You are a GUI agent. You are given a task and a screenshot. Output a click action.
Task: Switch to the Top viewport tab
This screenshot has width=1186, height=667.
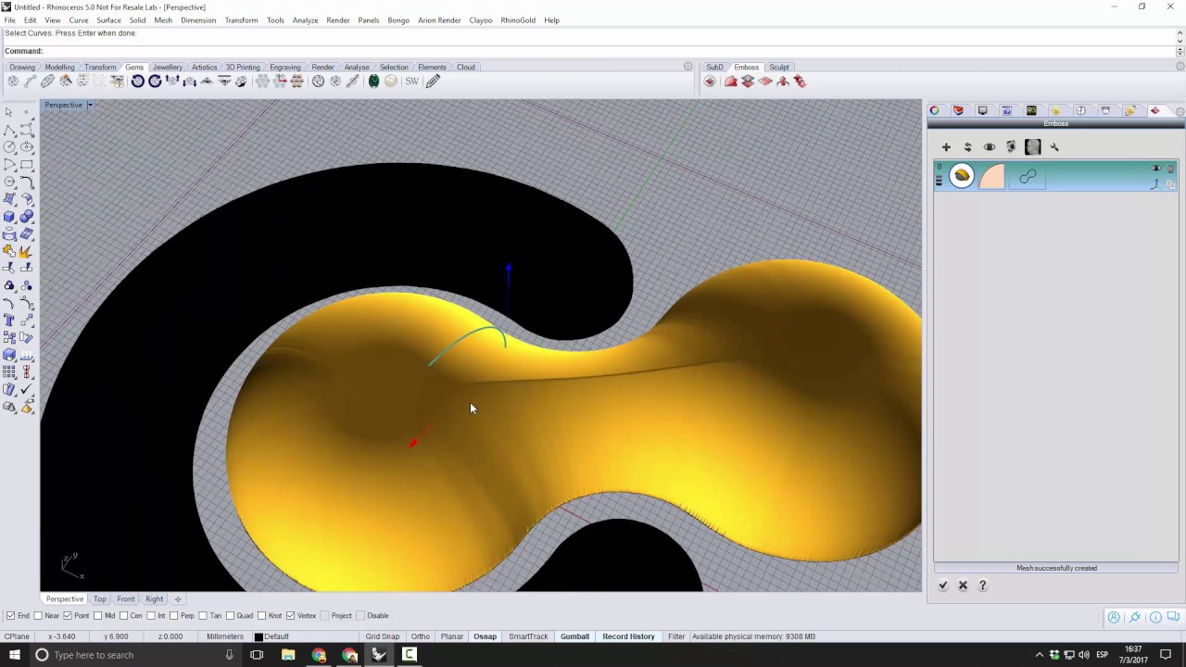click(99, 599)
